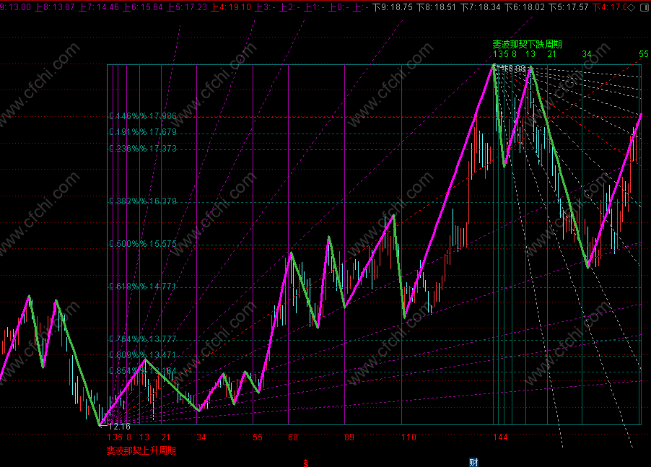Image resolution: width=651 pixels, height=467 pixels.
Task: Select the 上5: 17.23 indicator value
Action: [186, 7]
